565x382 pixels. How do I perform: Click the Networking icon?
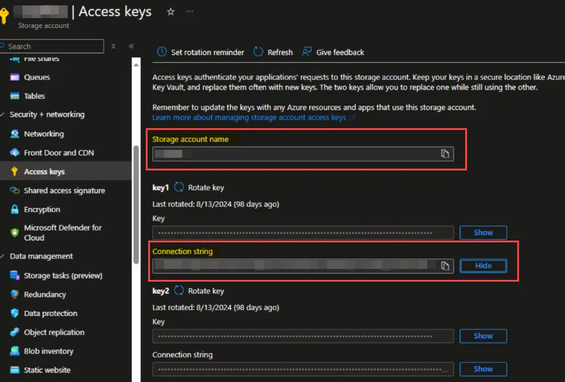(15, 134)
